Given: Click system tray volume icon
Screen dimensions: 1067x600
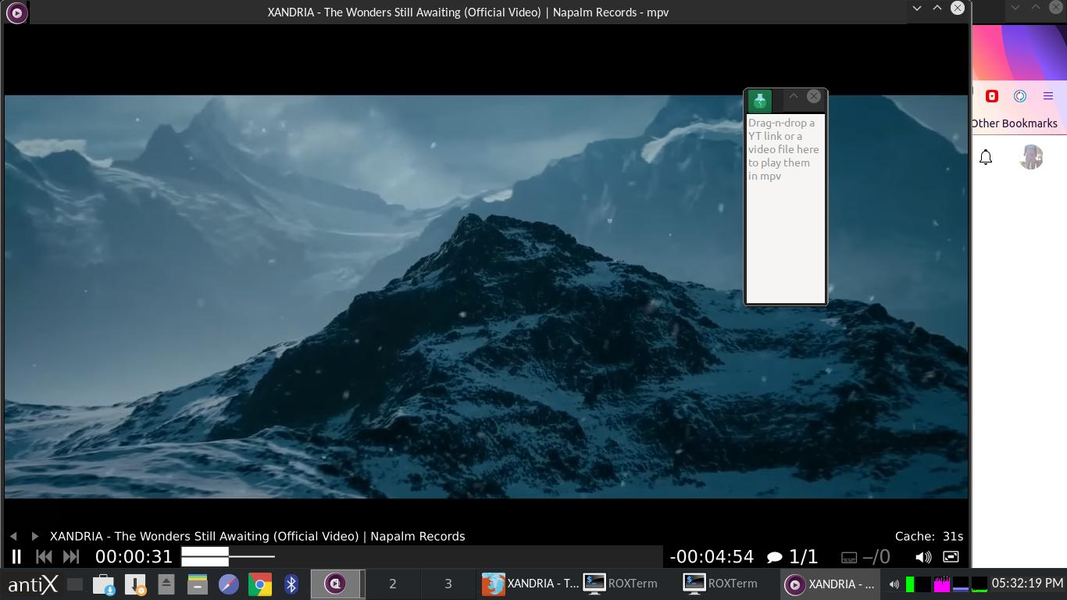Looking at the screenshot, I should coord(894,584).
